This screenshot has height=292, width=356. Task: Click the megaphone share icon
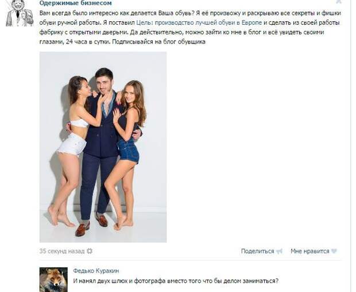[279, 251]
